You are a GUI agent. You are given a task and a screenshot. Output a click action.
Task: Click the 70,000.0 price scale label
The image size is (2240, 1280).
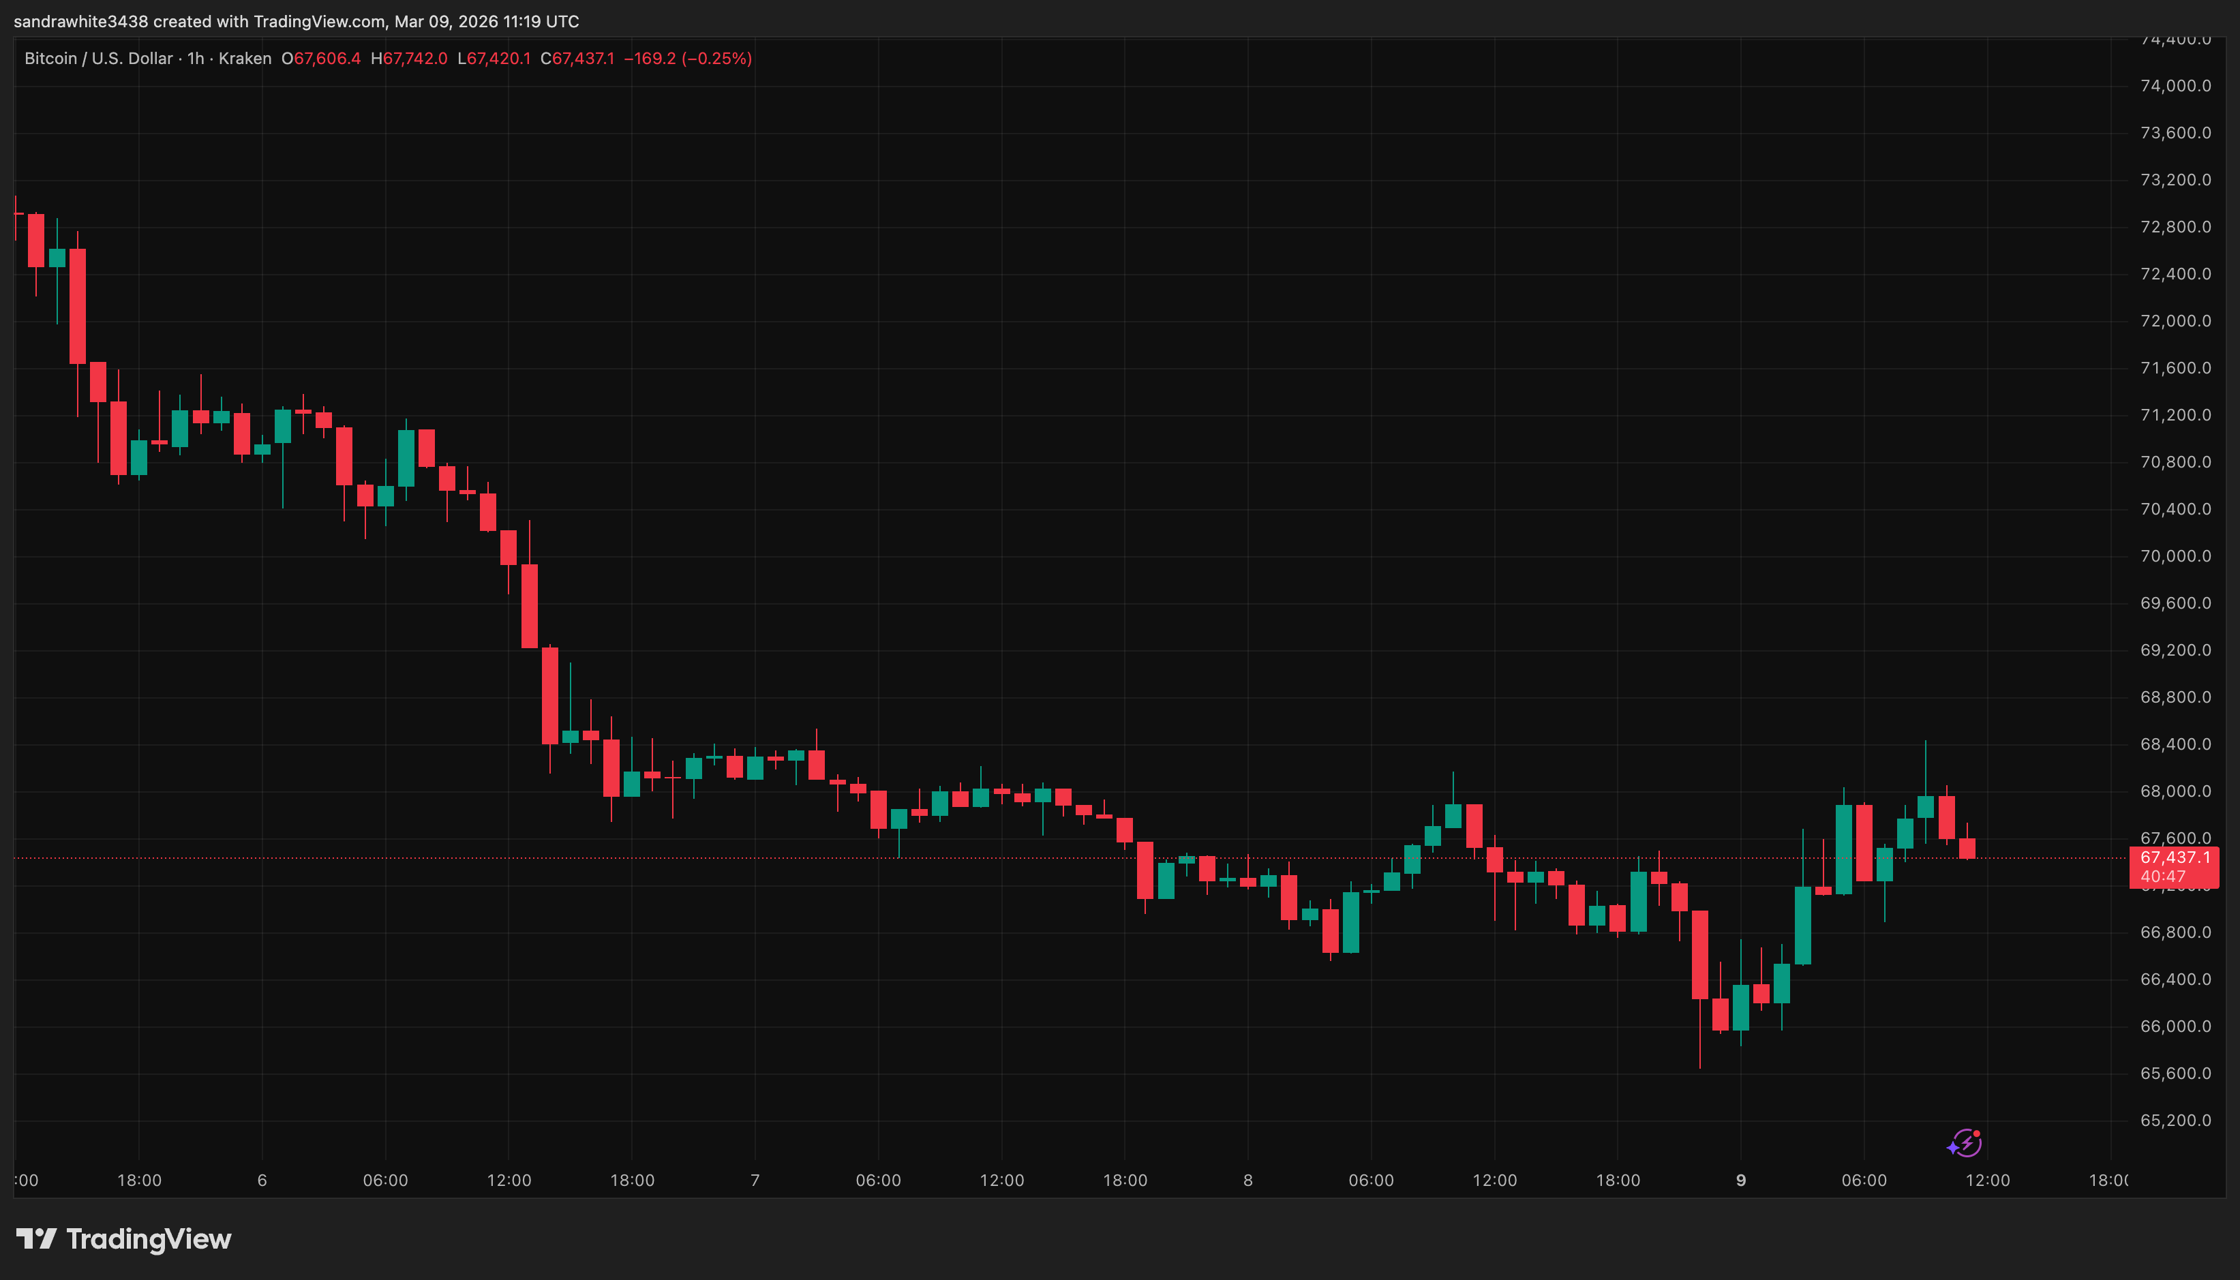pos(2175,556)
